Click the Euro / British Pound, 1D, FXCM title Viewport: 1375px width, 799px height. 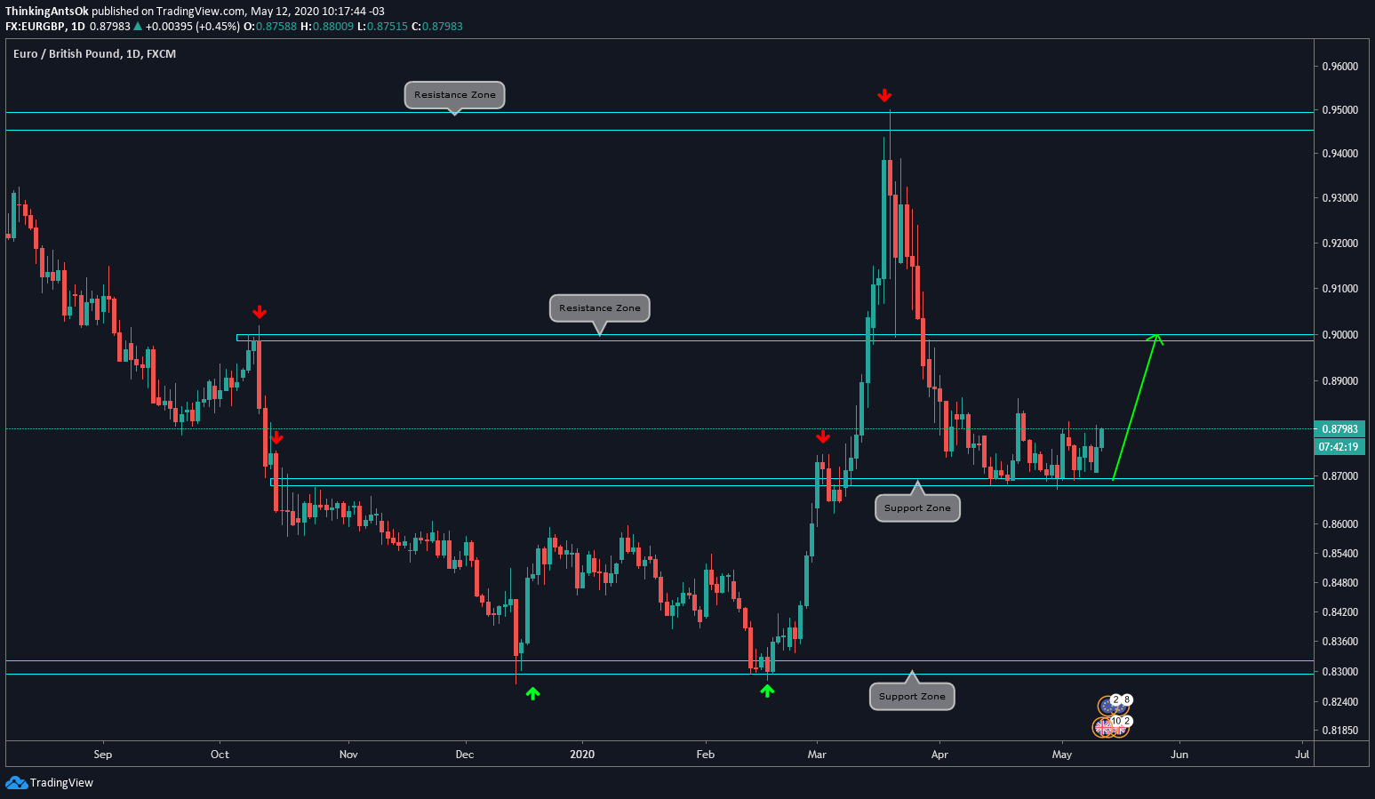pos(94,54)
